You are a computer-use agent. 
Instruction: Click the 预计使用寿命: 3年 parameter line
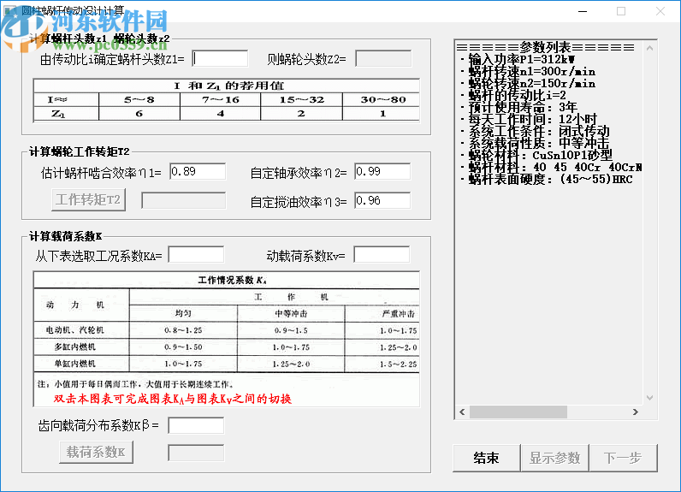[x=519, y=107]
